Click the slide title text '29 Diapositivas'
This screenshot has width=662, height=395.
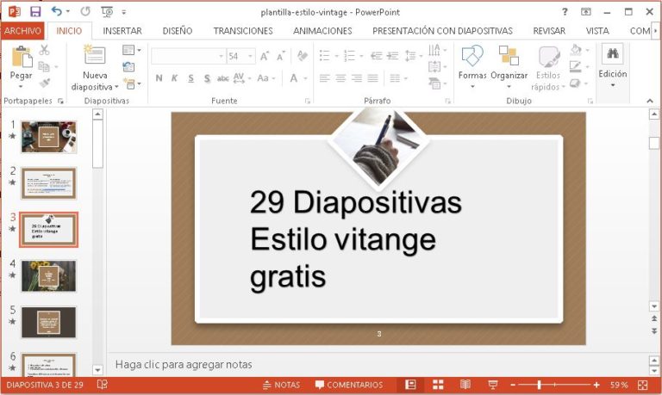tap(355, 202)
